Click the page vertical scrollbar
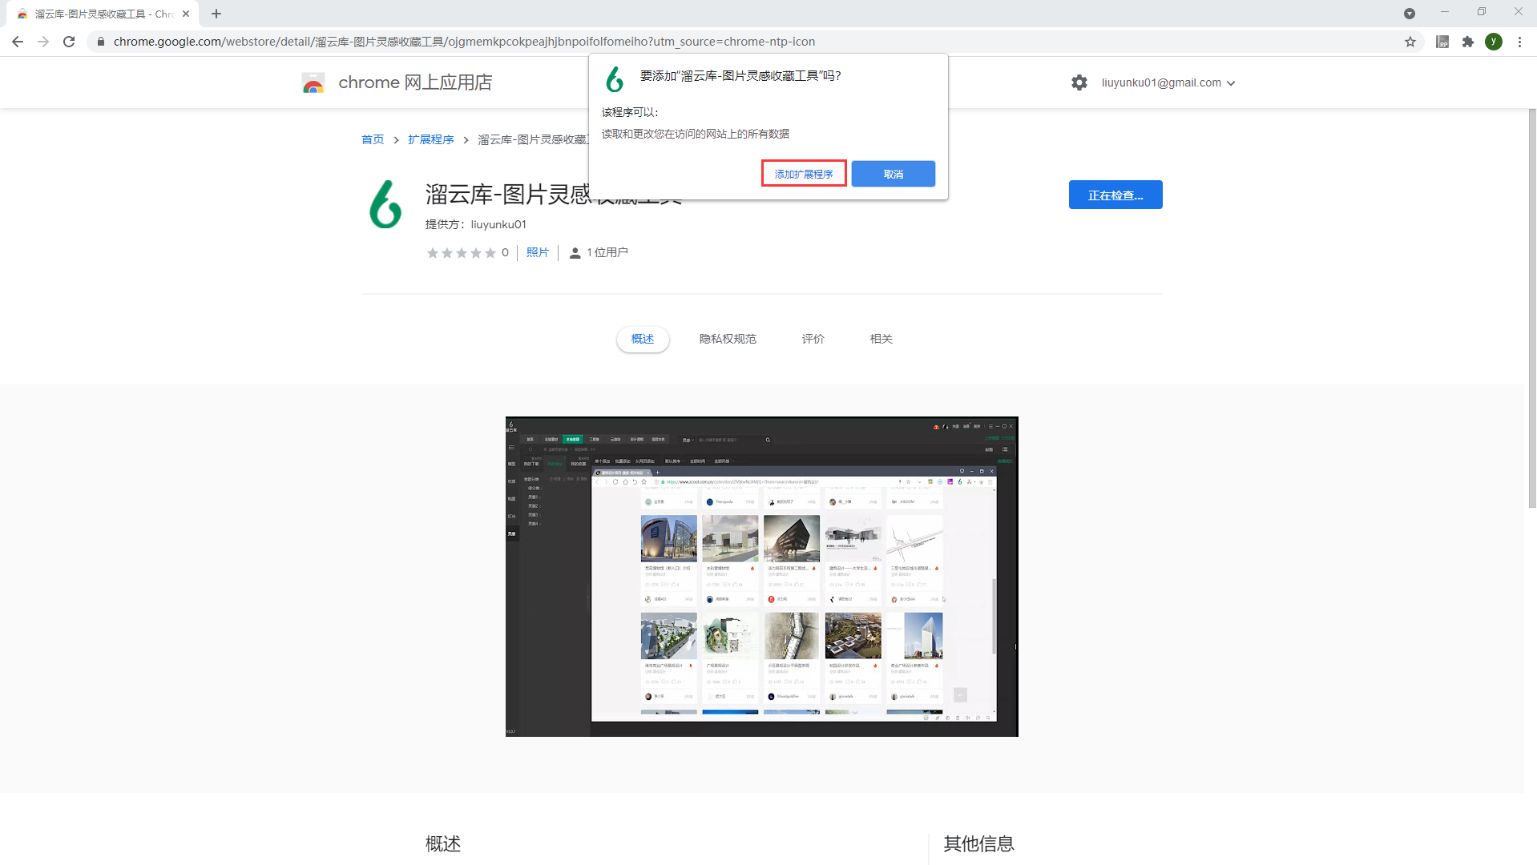This screenshot has width=1537, height=865. pos(1531,308)
